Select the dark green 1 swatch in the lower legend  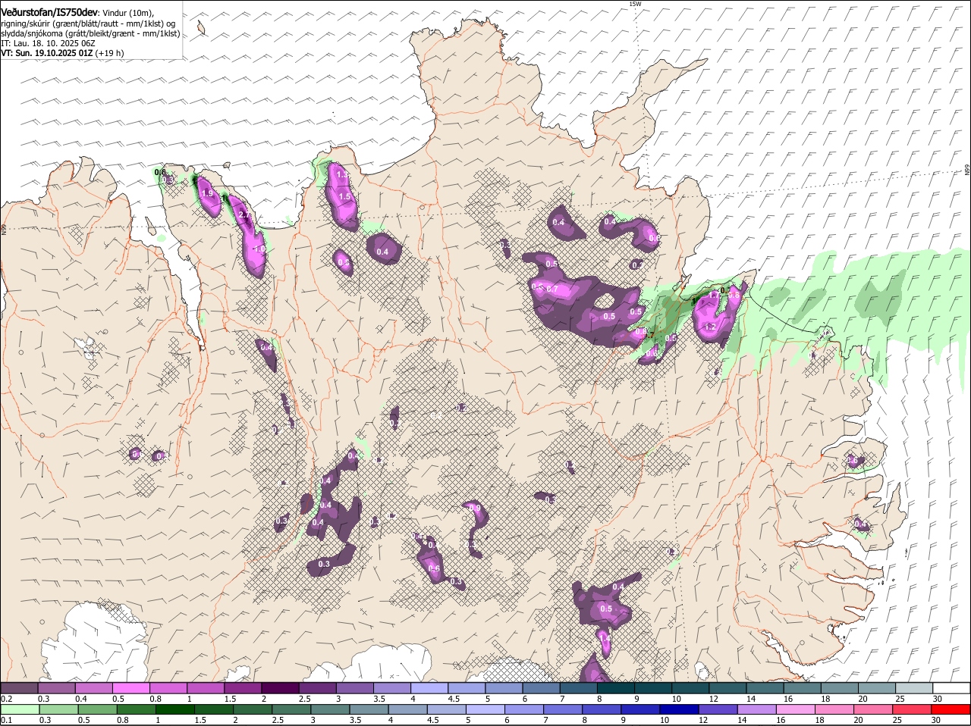click(174, 709)
